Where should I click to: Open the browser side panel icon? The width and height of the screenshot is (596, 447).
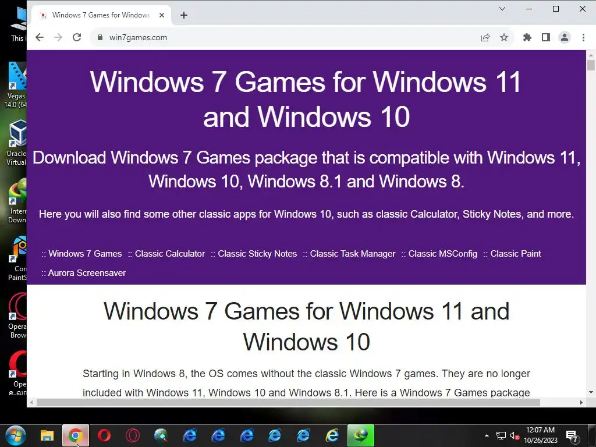[546, 37]
